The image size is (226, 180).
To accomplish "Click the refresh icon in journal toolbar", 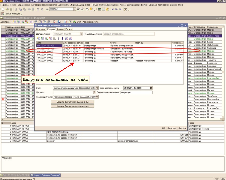I will click(x=66, y=22).
